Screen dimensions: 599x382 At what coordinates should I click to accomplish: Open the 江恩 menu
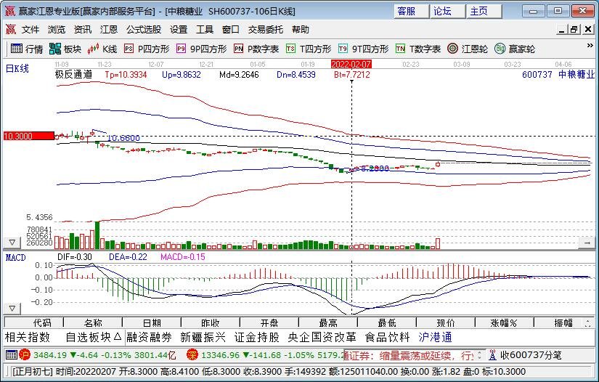(x=109, y=30)
